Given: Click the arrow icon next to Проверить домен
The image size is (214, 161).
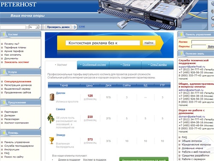Looking at the screenshot, I should [75, 27].
